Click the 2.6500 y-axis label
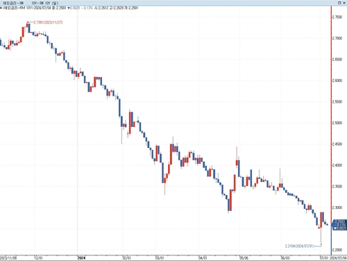Screen dimensions: 347x261 pos(337,60)
